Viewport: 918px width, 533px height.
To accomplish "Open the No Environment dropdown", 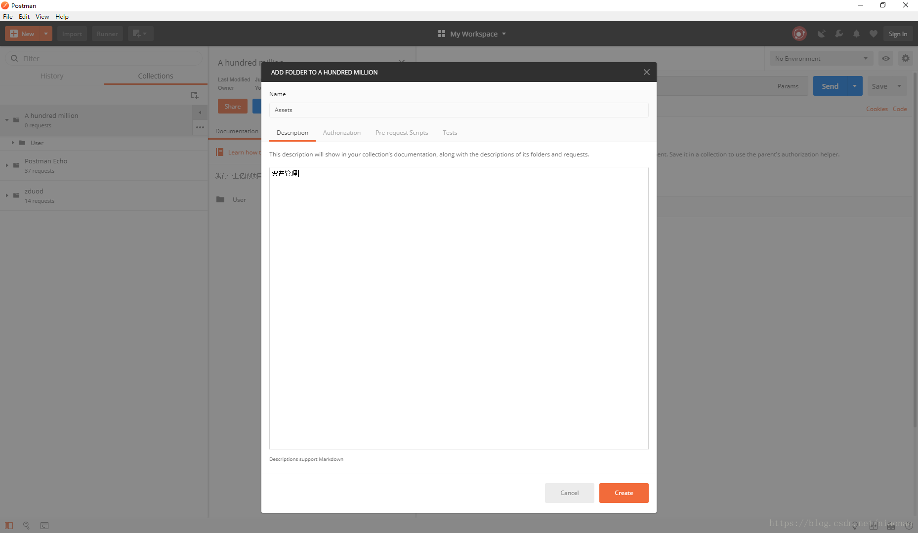I will pyautogui.click(x=821, y=58).
